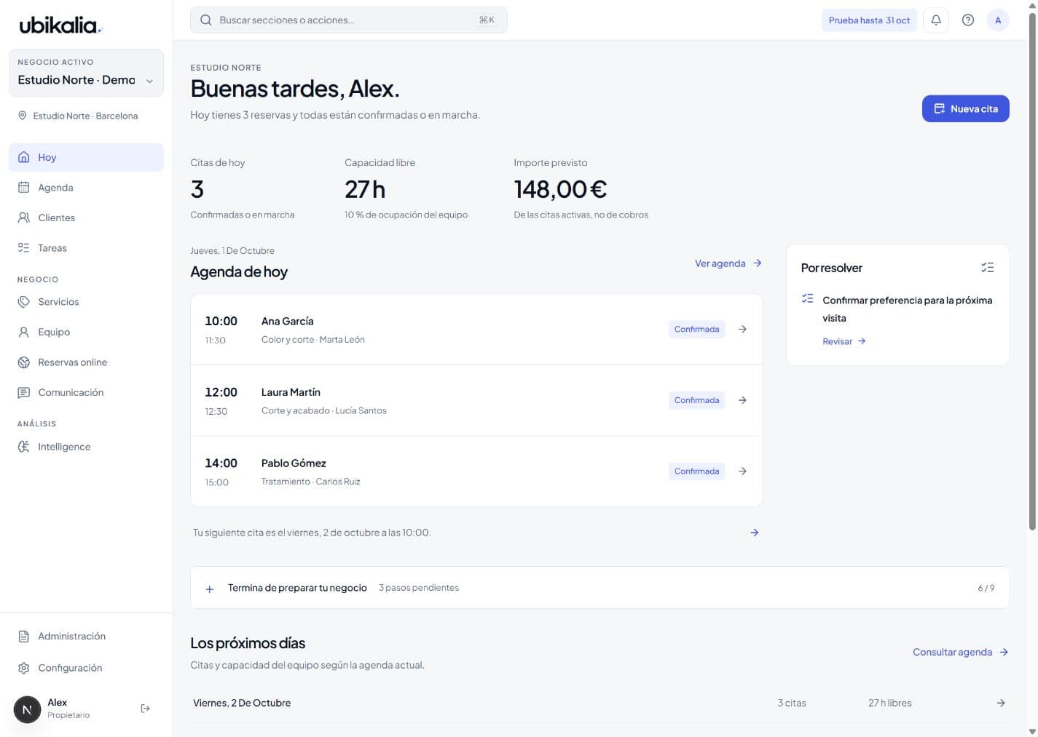
Task: Click Pablo Gómez name
Action: click(294, 463)
